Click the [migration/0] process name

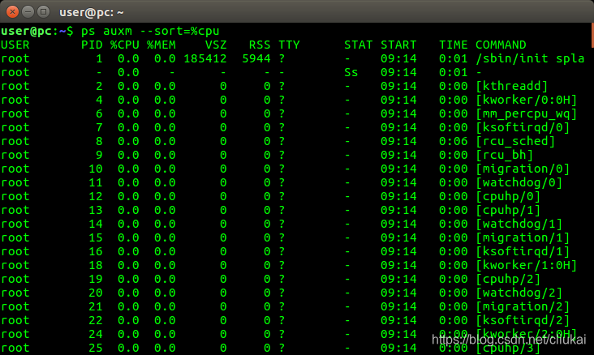point(523,169)
